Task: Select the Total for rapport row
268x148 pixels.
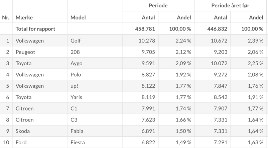Action: 35,29
